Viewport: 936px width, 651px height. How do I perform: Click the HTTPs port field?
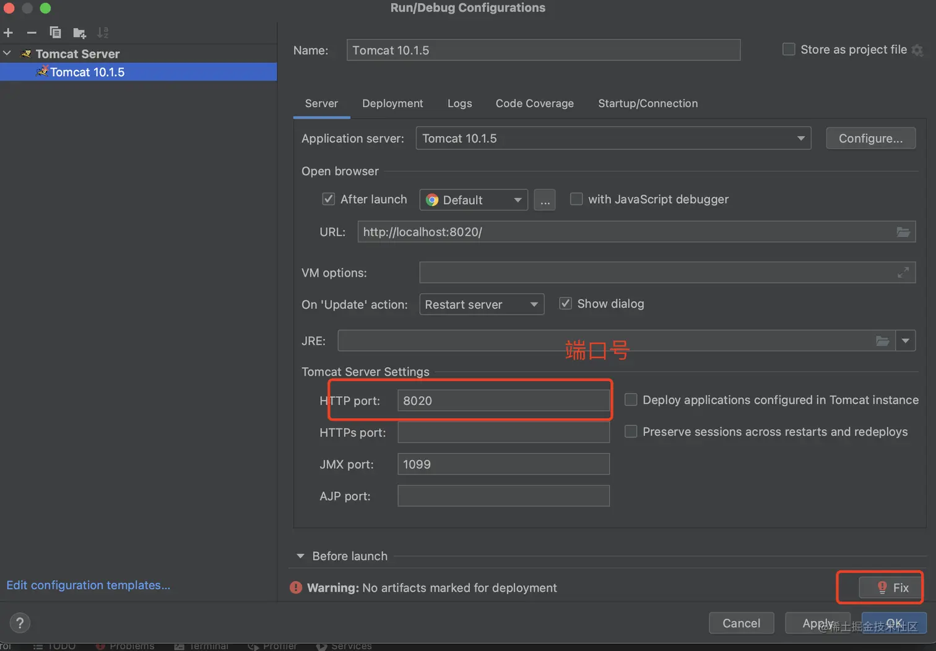click(x=503, y=432)
